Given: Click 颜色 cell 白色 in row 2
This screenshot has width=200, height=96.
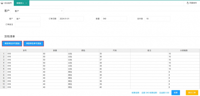Looking at the screenshot, I should pyautogui.click(x=83, y=57).
